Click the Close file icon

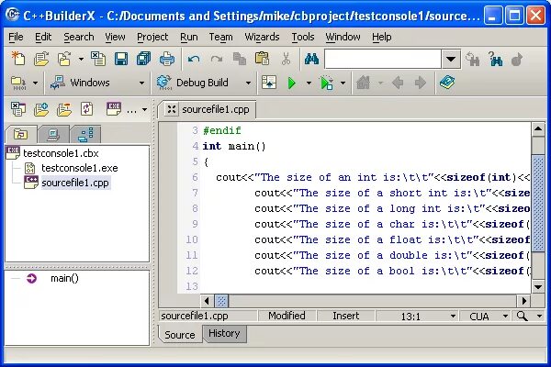pyautogui.click(x=98, y=59)
